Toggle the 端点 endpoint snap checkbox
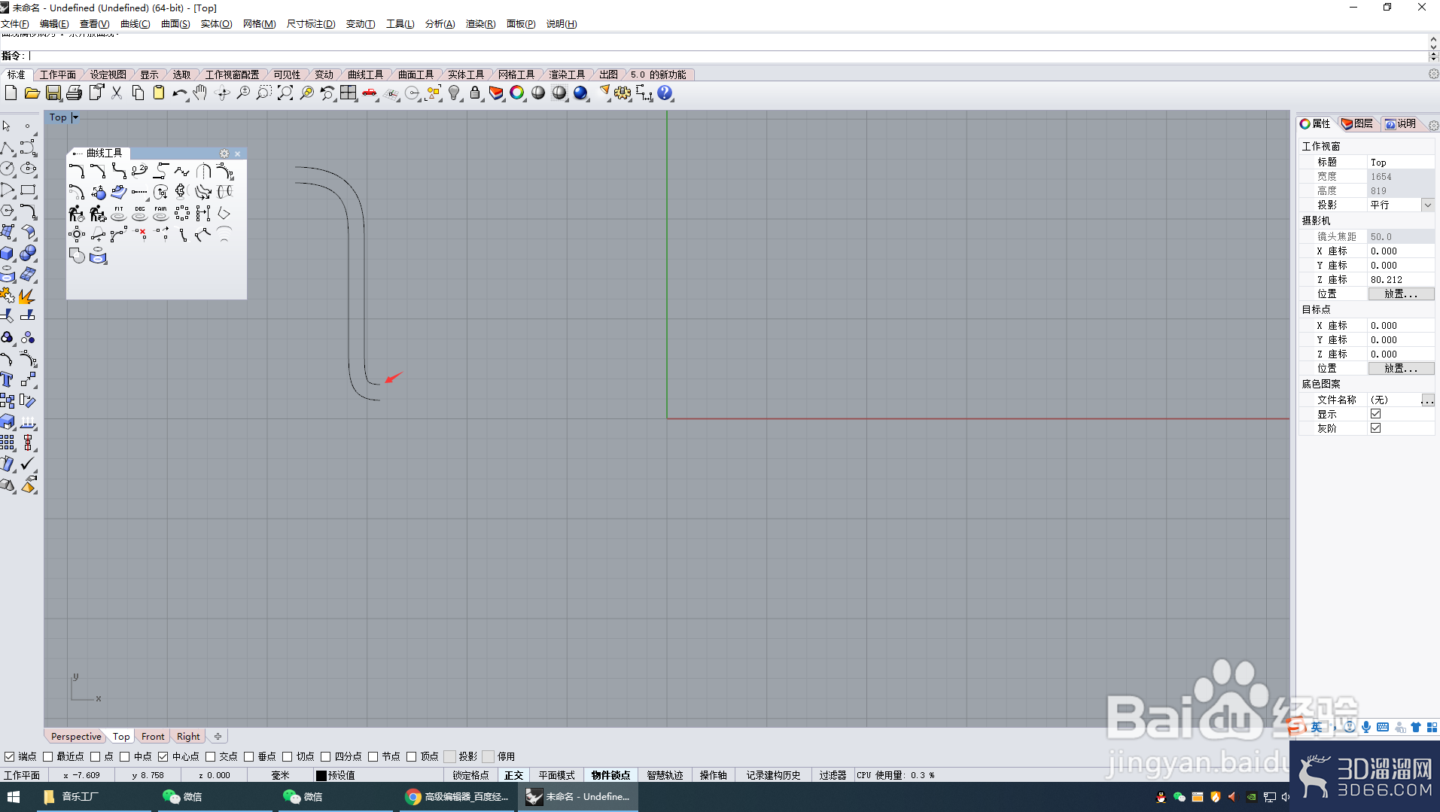 [10, 756]
